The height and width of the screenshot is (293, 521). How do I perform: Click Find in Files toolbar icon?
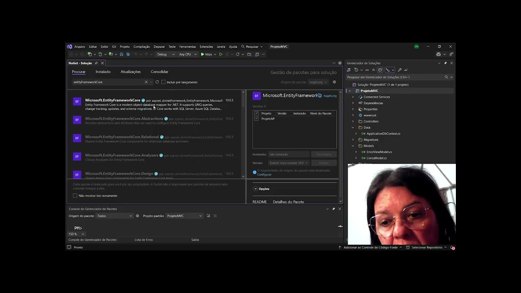pyautogui.click(x=250, y=54)
